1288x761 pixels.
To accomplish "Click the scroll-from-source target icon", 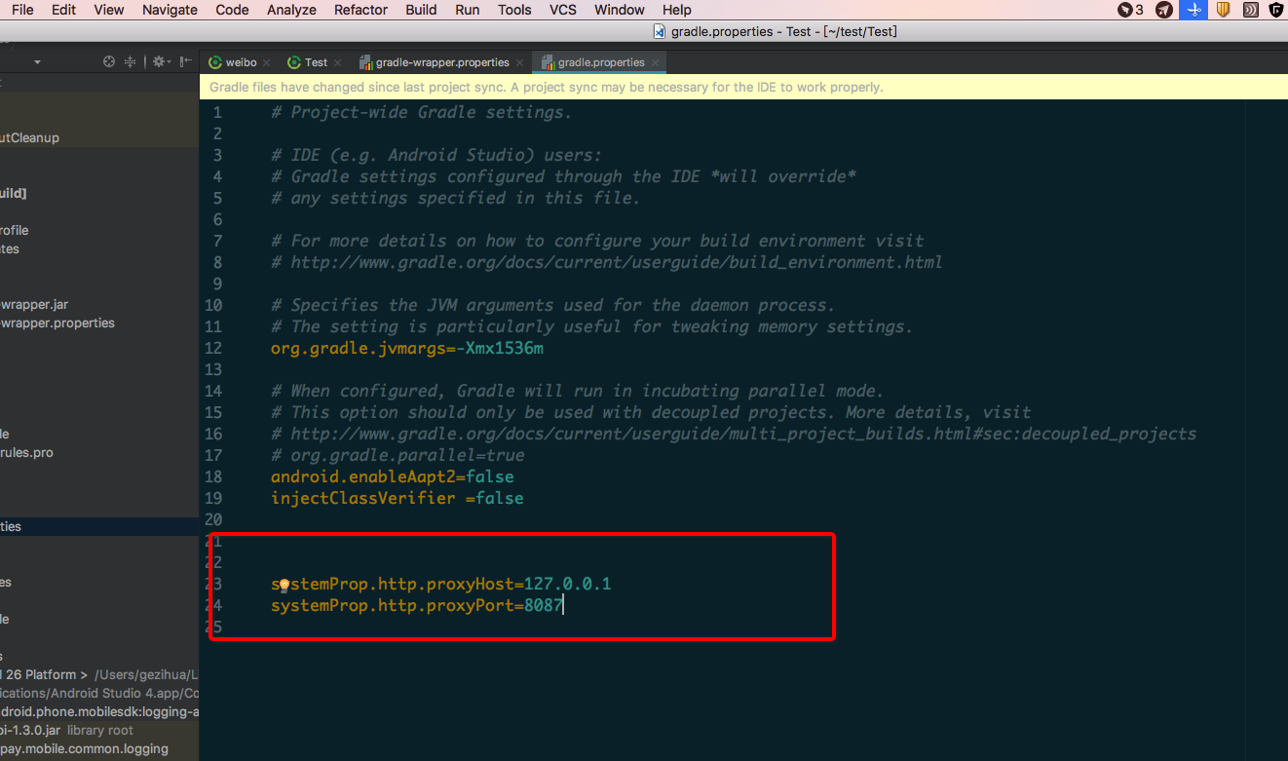I will point(109,61).
